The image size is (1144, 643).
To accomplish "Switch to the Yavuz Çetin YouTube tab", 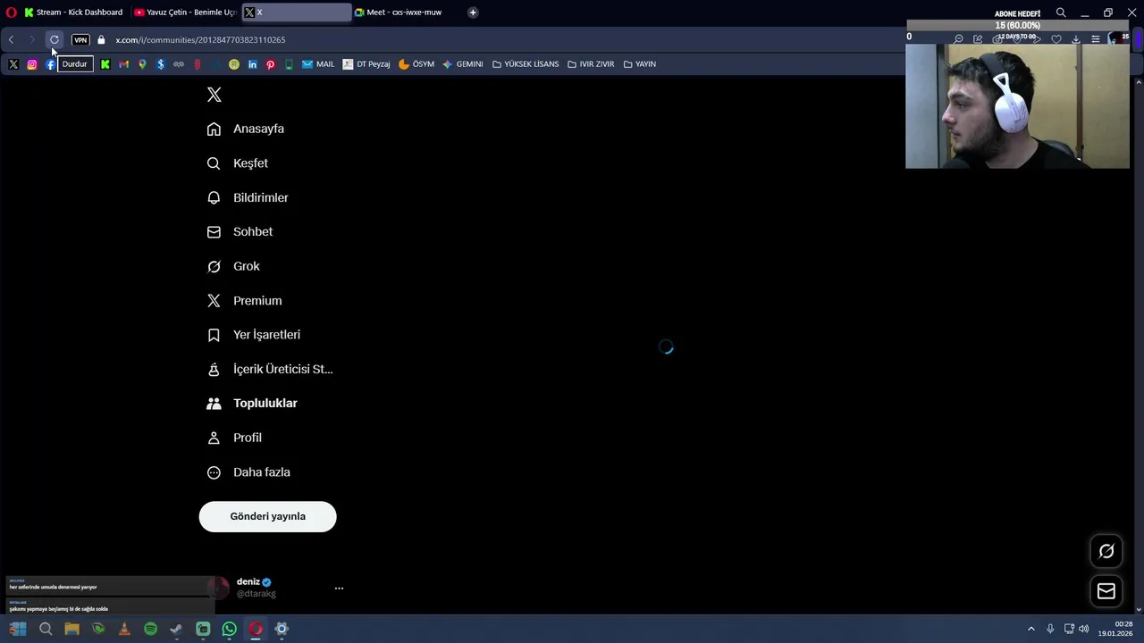I will (x=185, y=13).
